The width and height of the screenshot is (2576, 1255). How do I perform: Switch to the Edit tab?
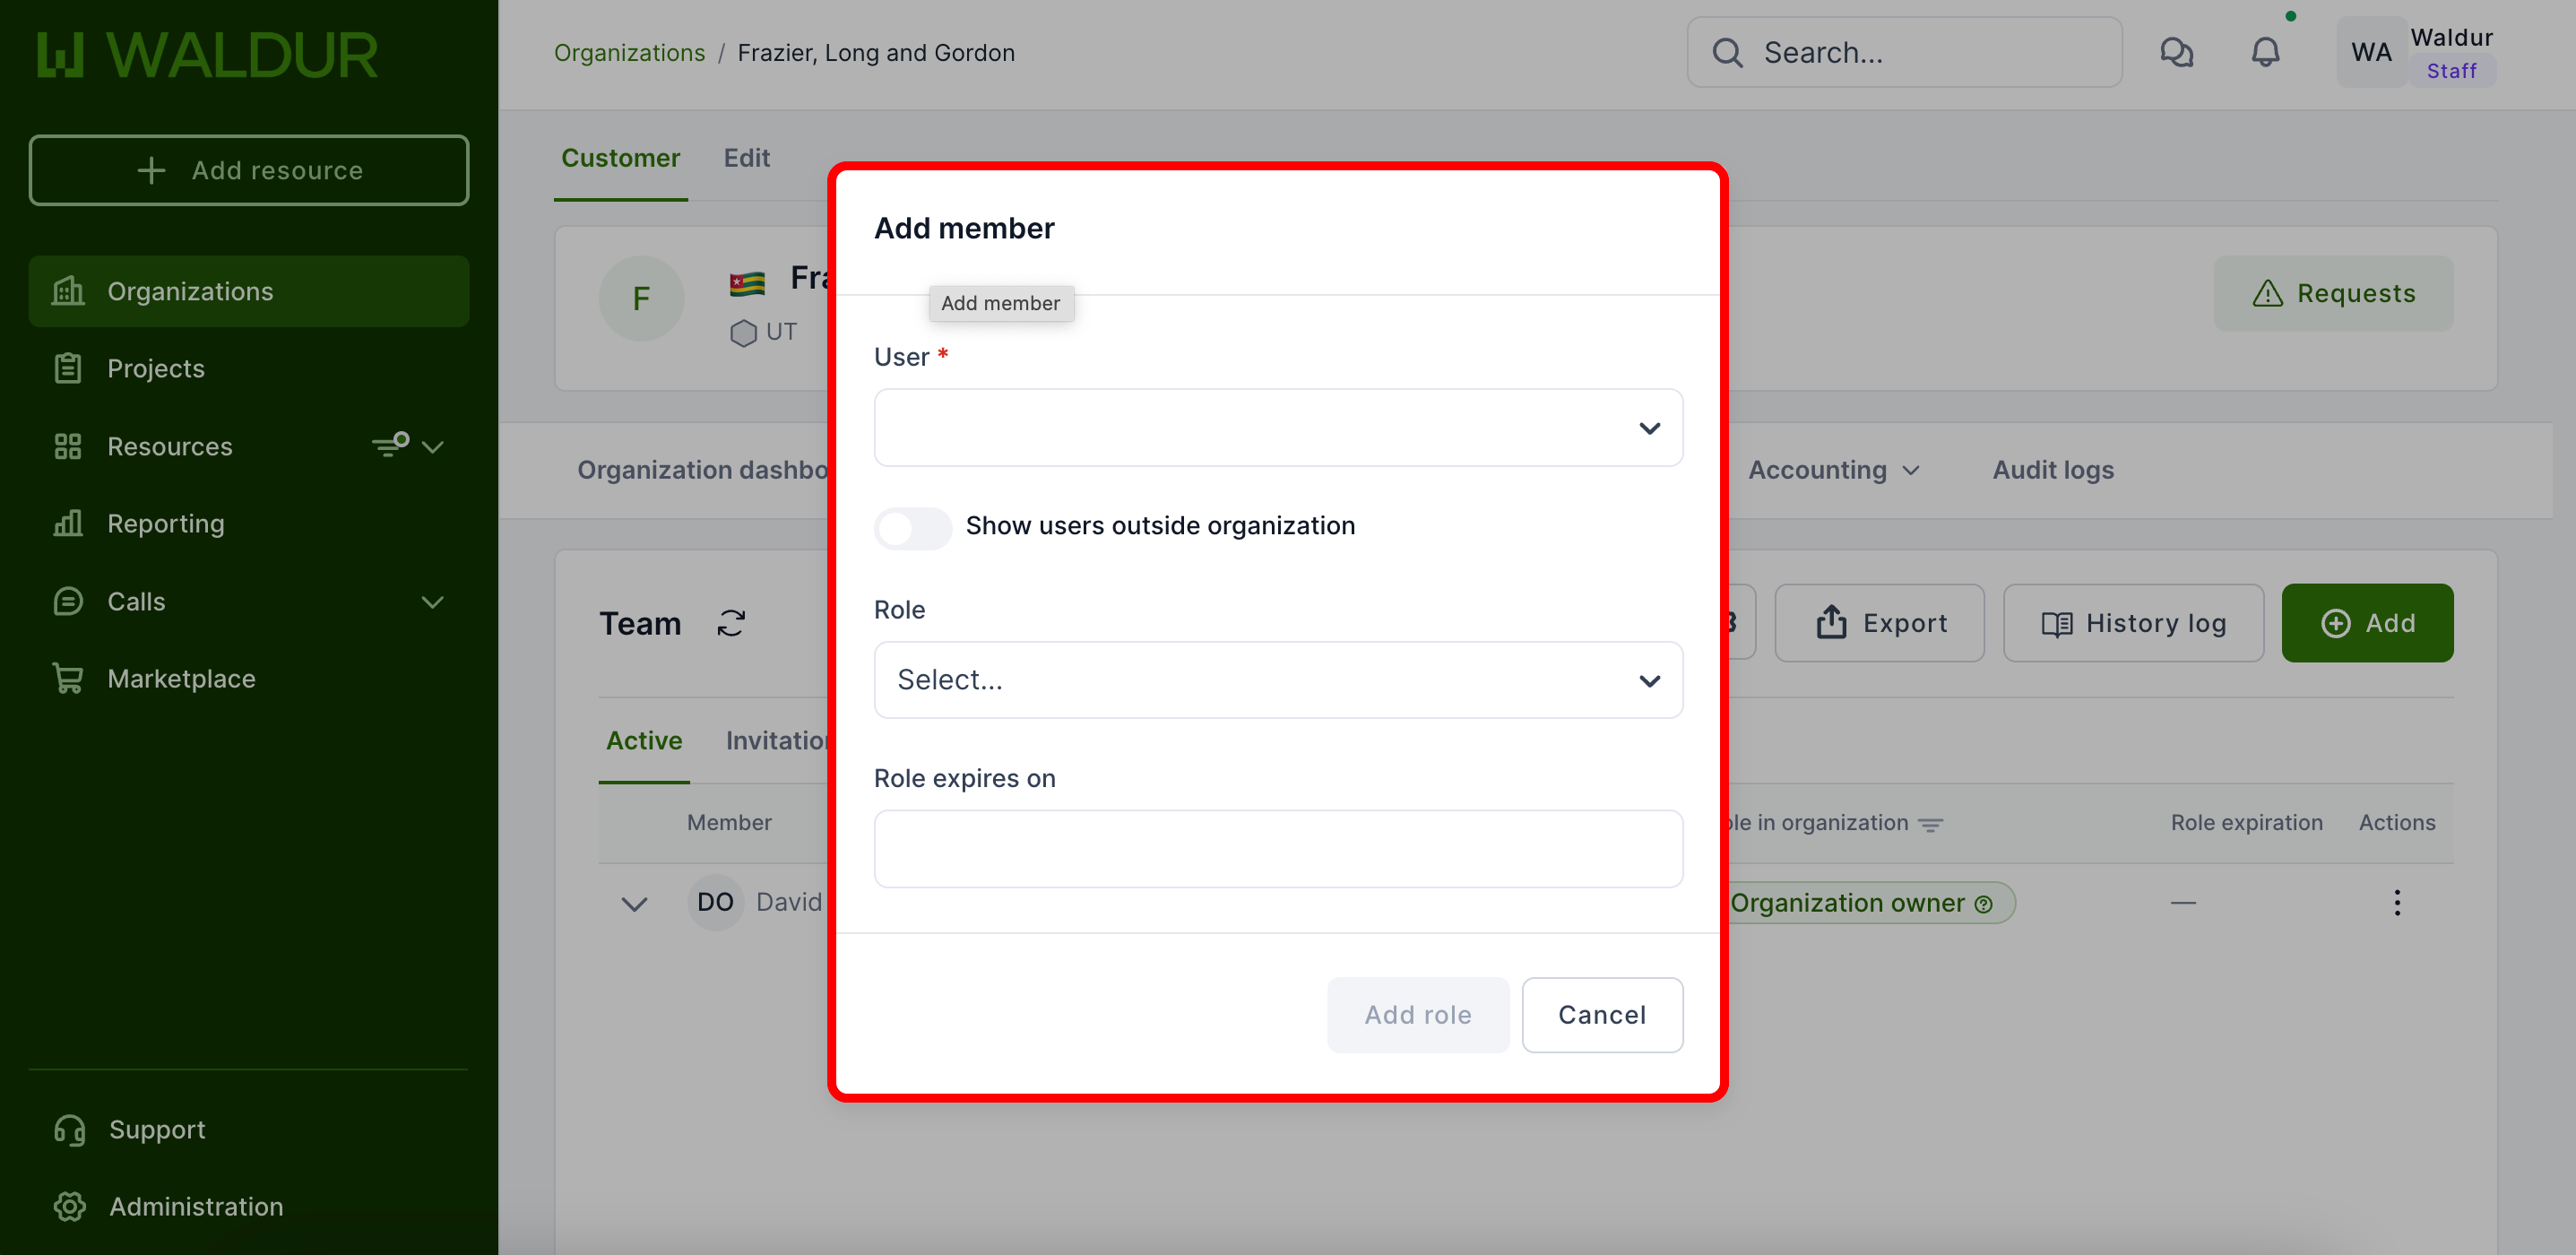(746, 158)
